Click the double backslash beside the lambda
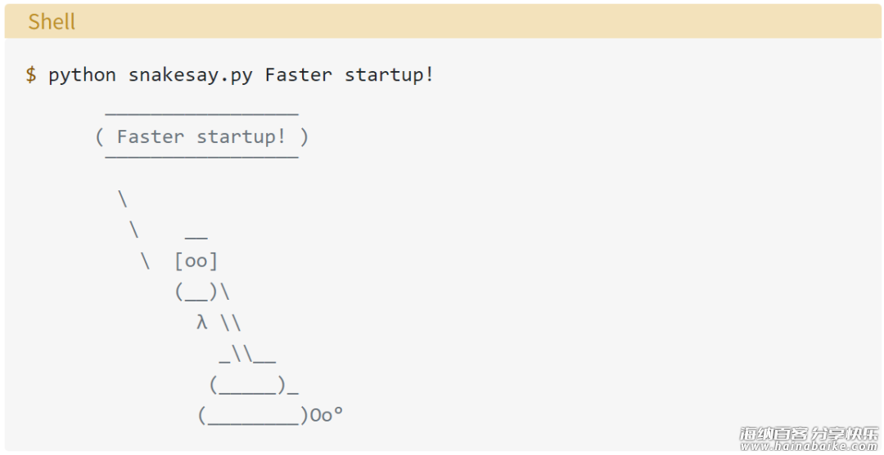Viewport: 884px width, 455px height. click(231, 323)
